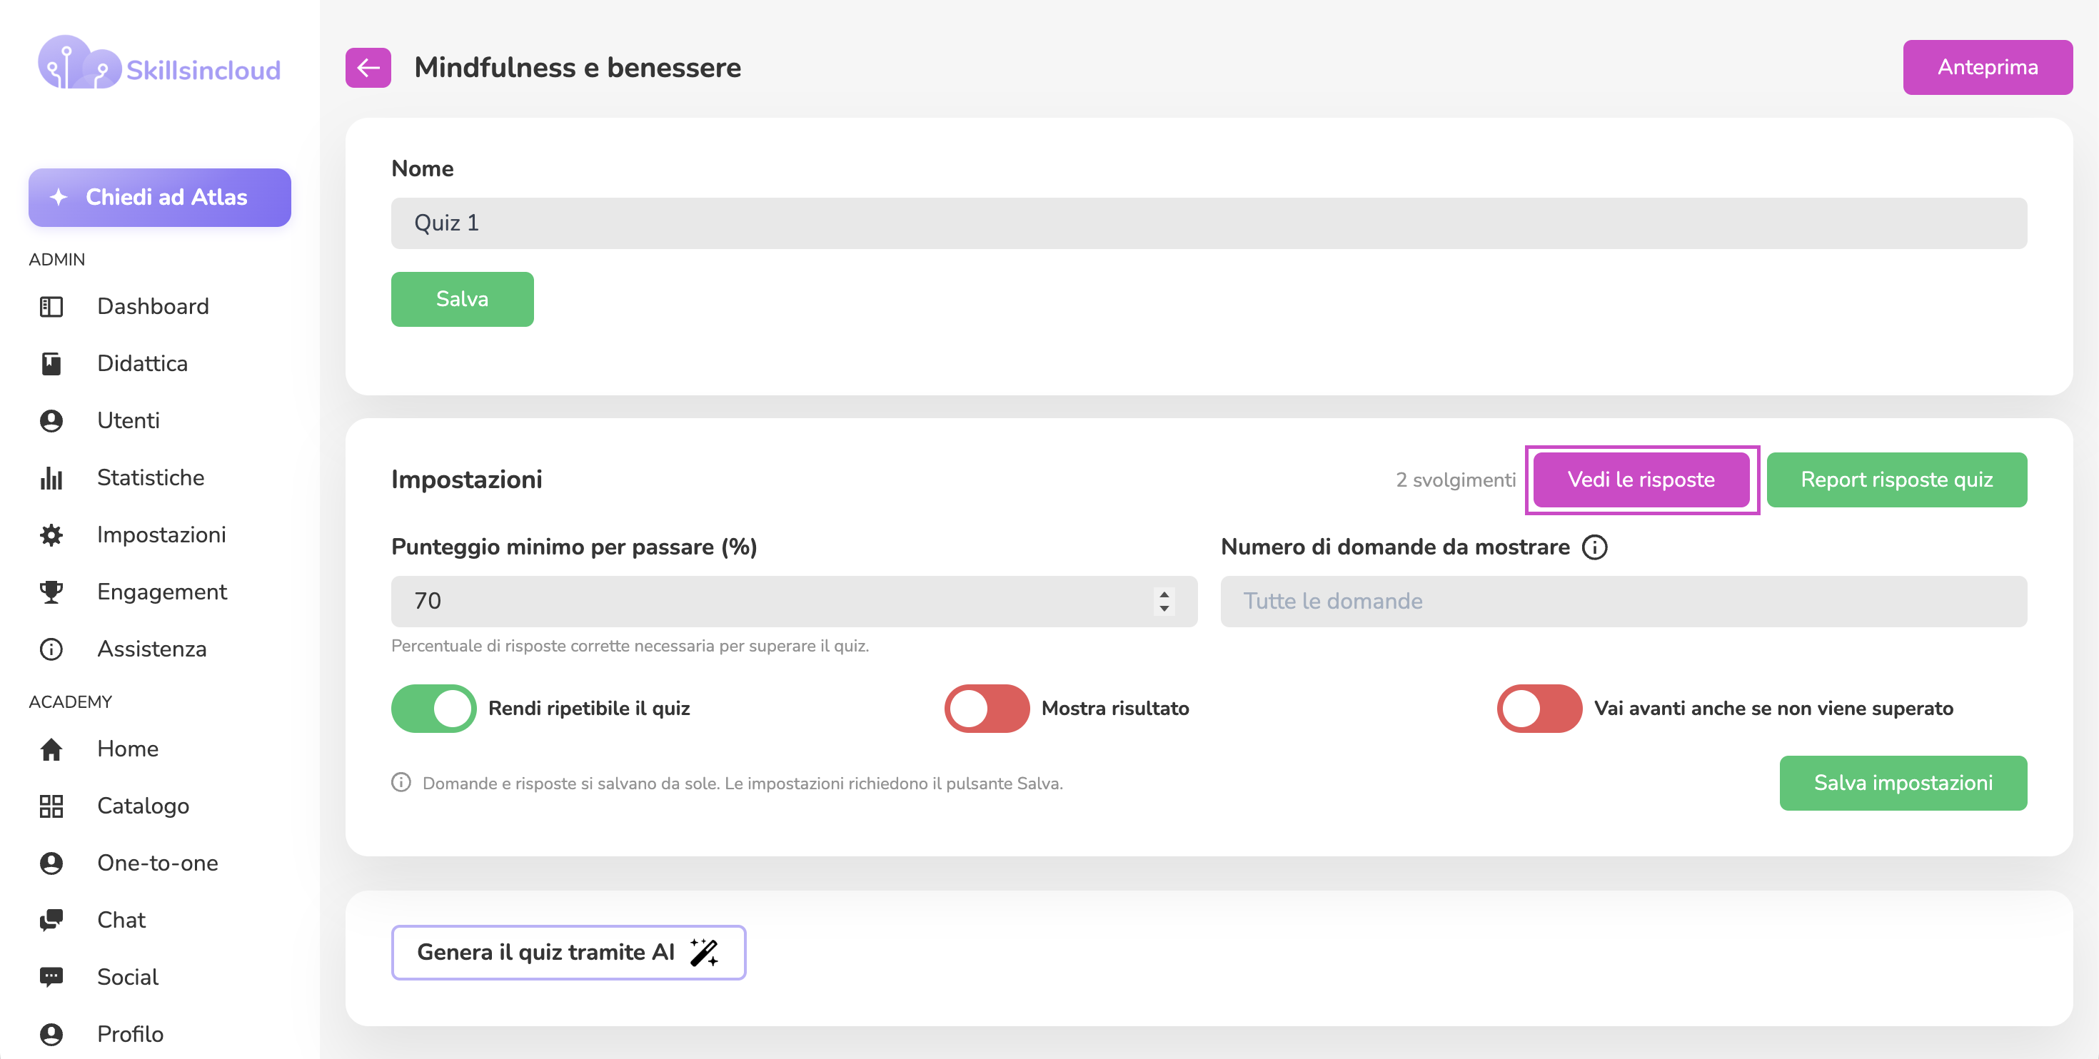Image resolution: width=2099 pixels, height=1059 pixels.
Task: Click the Nome field containing Quiz 1
Action: (x=1209, y=223)
